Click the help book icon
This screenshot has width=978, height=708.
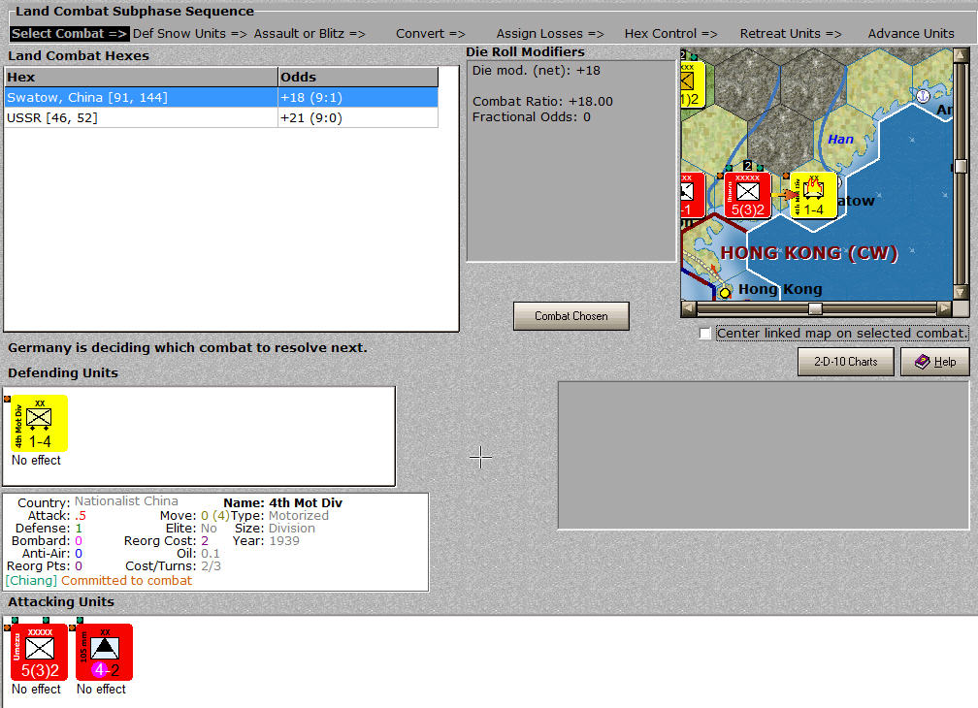click(x=922, y=362)
